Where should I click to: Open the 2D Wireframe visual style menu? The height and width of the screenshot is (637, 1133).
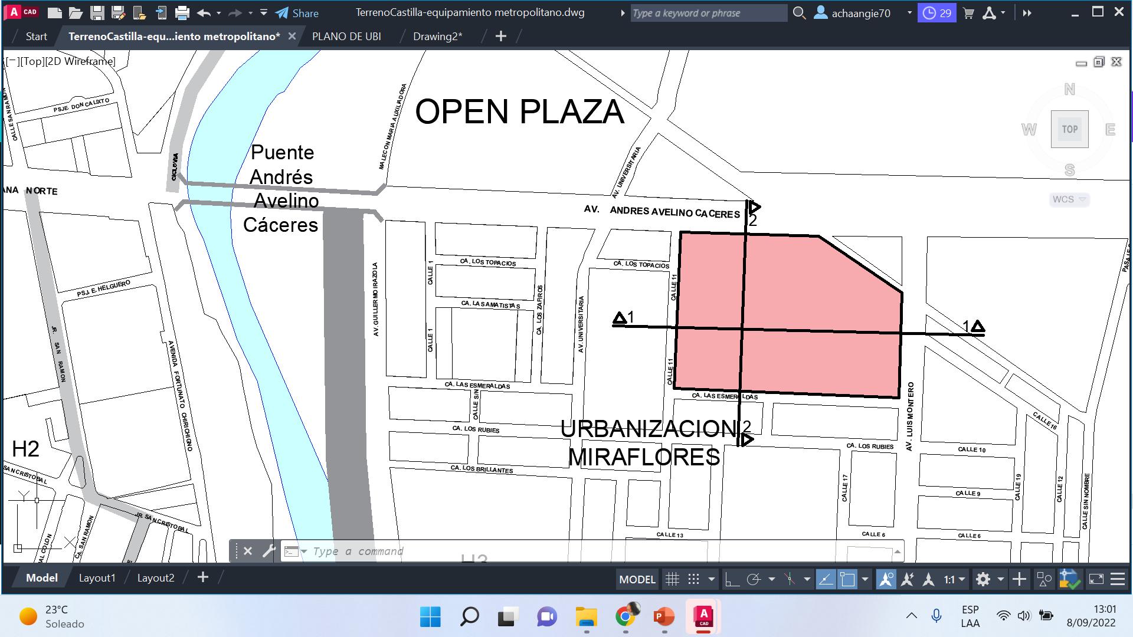80,61
